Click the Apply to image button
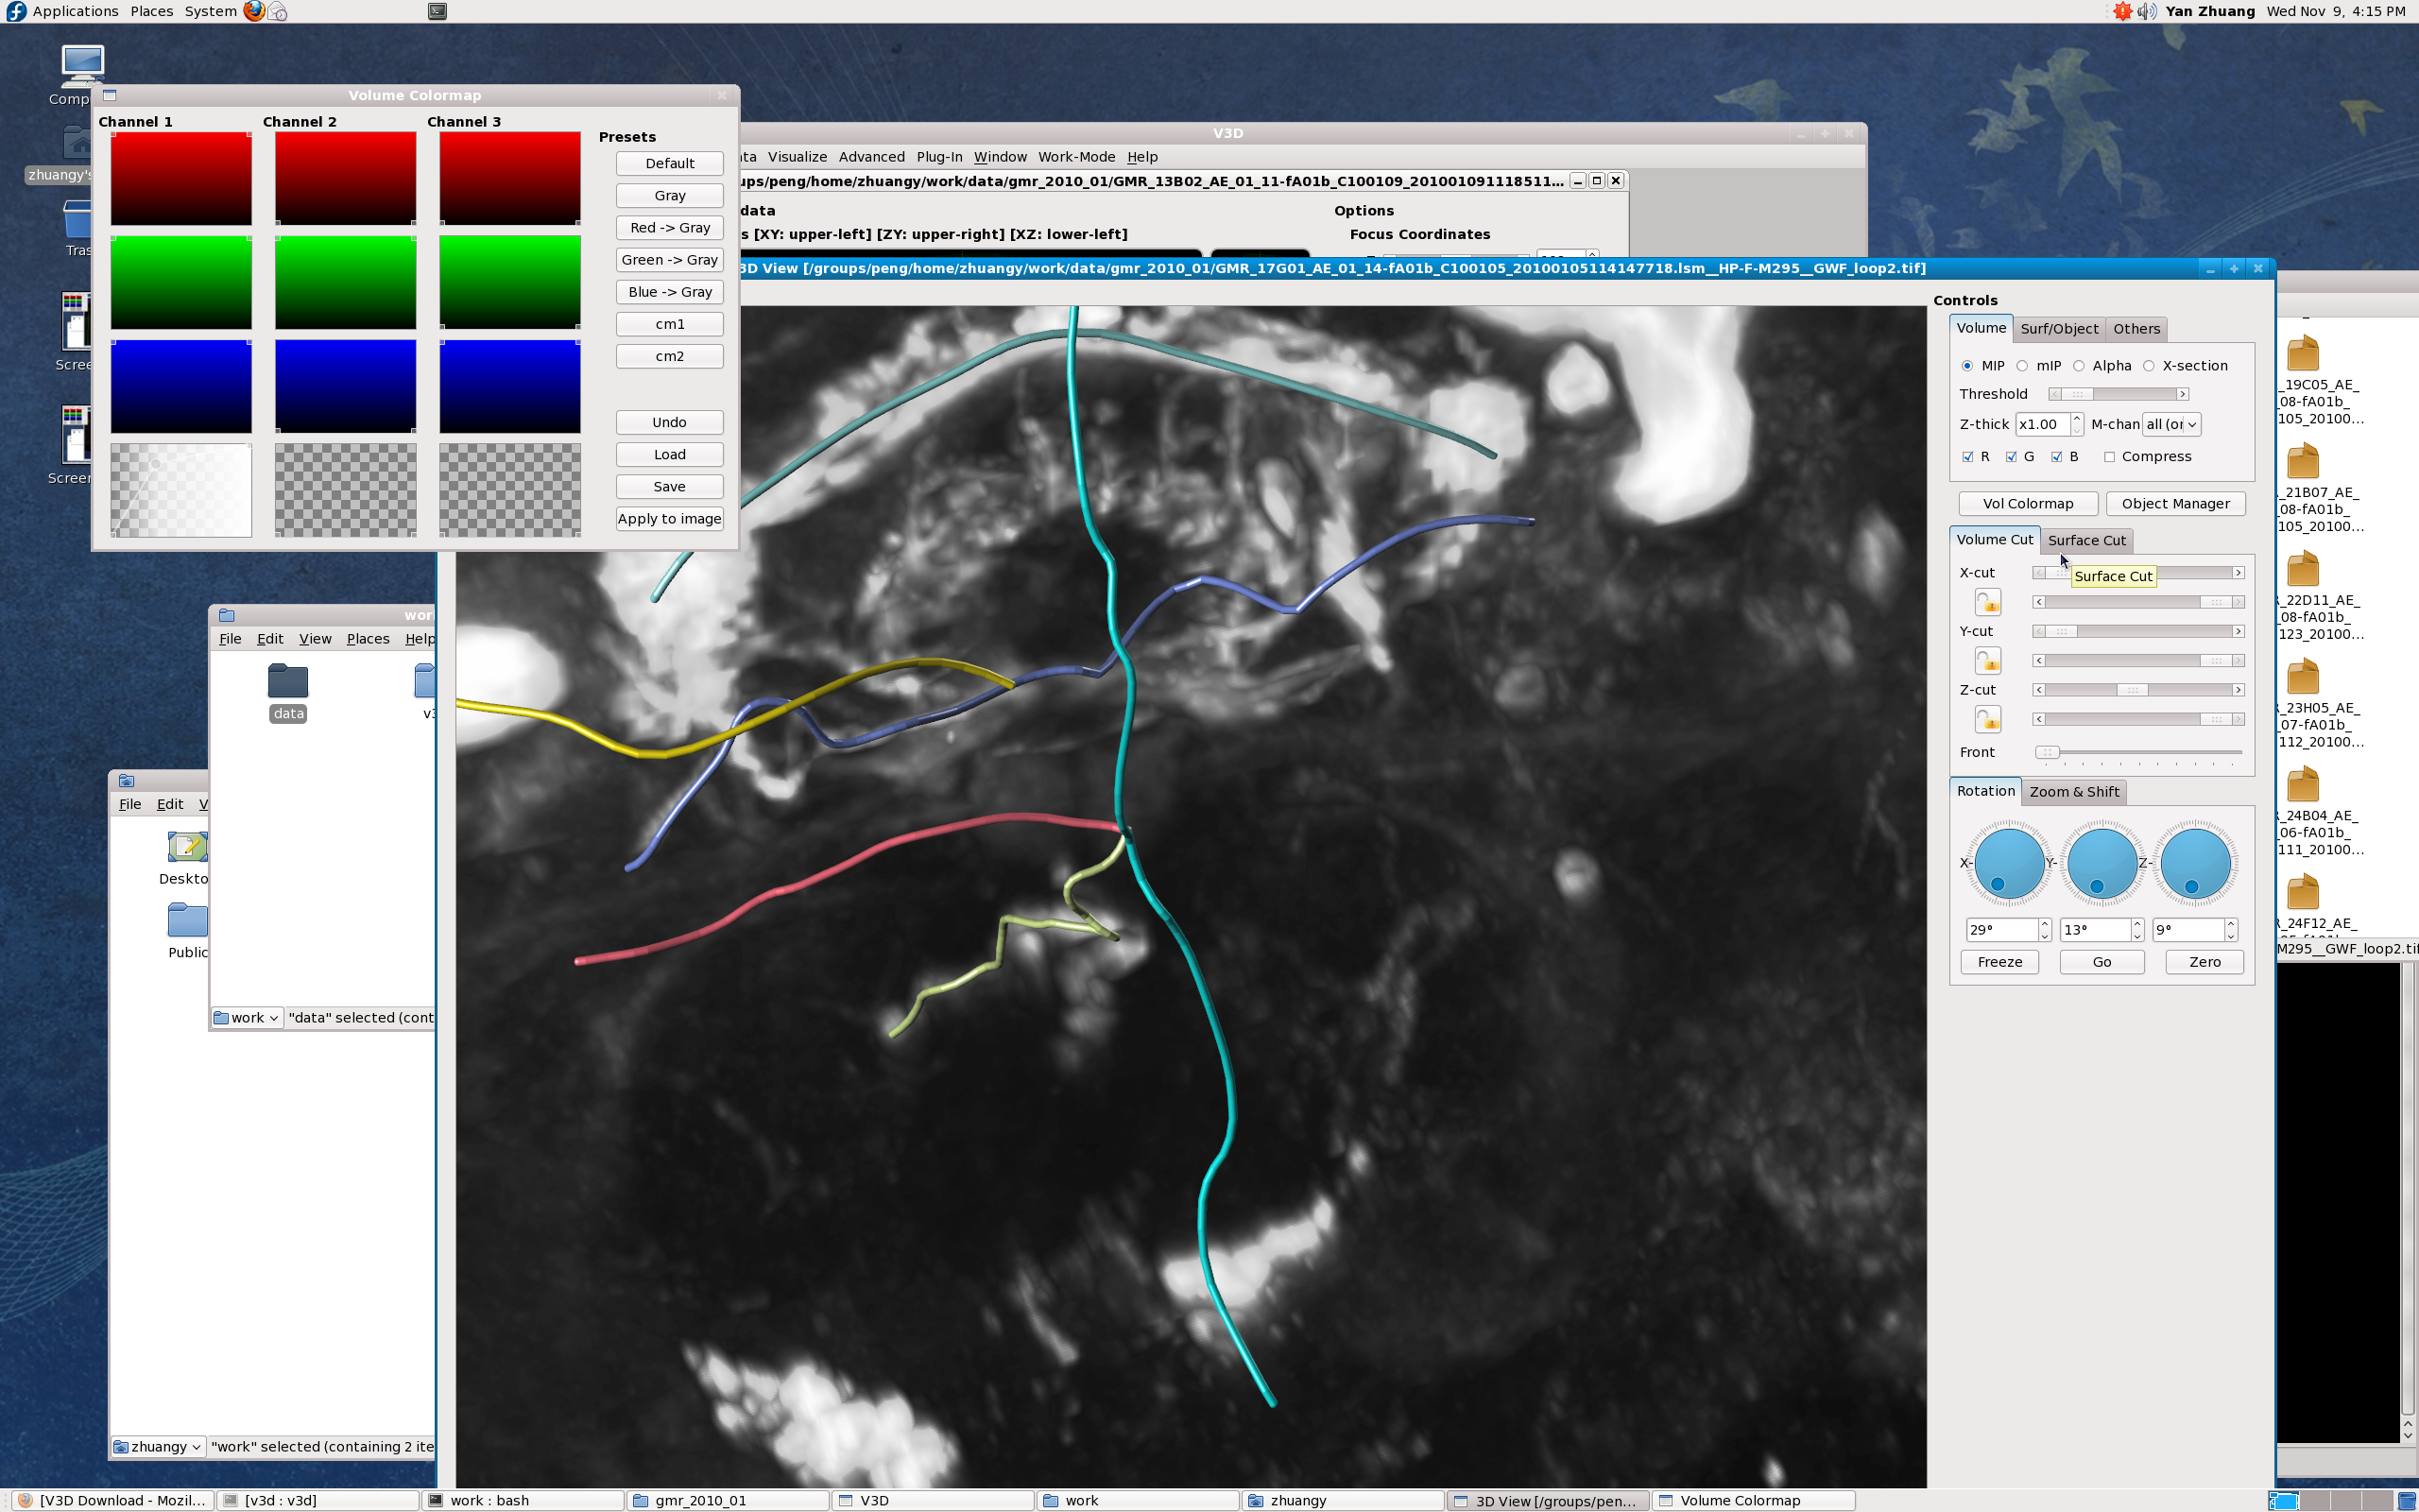2419x1512 pixels. click(x=669, y=519)
